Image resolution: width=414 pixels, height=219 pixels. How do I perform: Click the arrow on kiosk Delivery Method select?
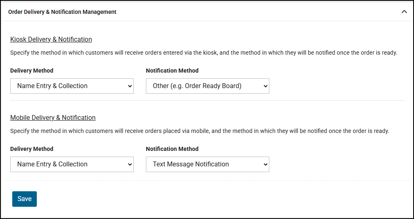(x=130, y=86)
